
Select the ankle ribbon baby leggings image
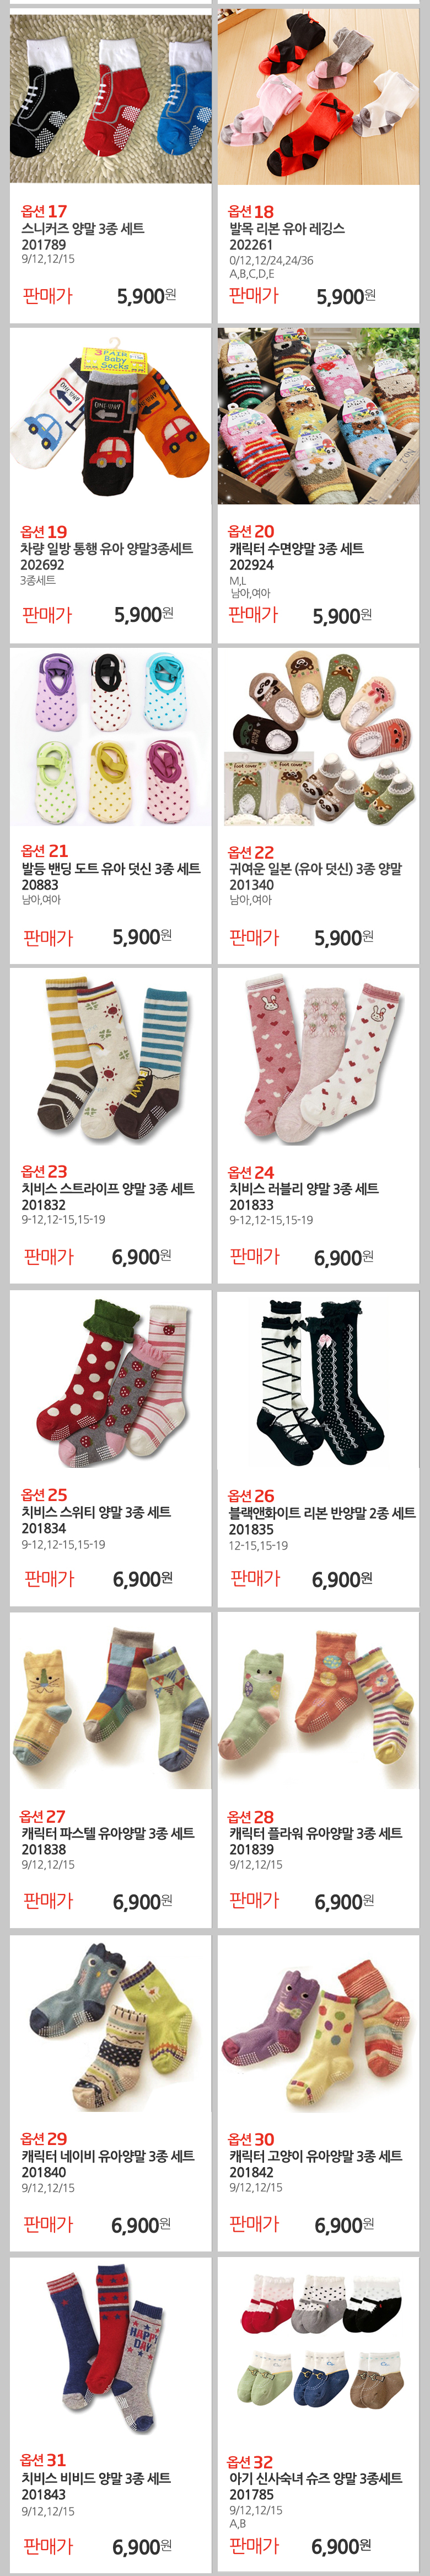tap(318, 97)
